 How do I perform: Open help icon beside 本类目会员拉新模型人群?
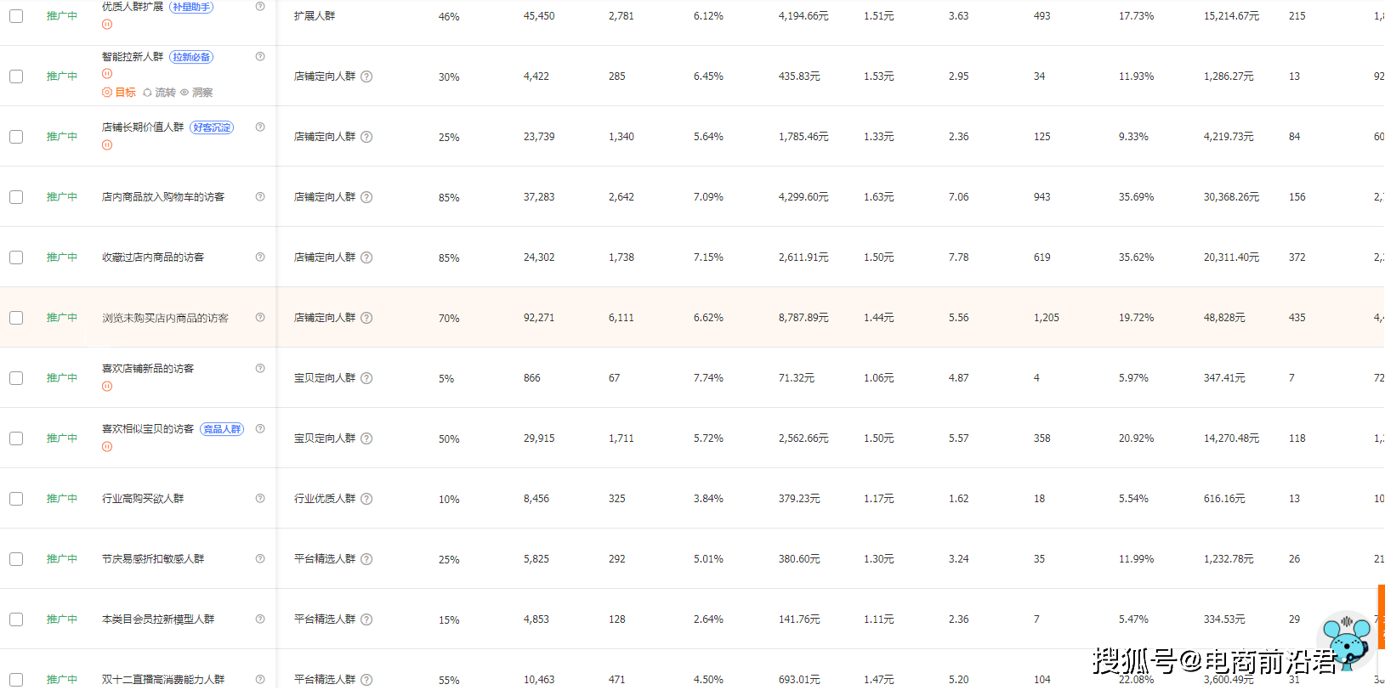(260, 619)
